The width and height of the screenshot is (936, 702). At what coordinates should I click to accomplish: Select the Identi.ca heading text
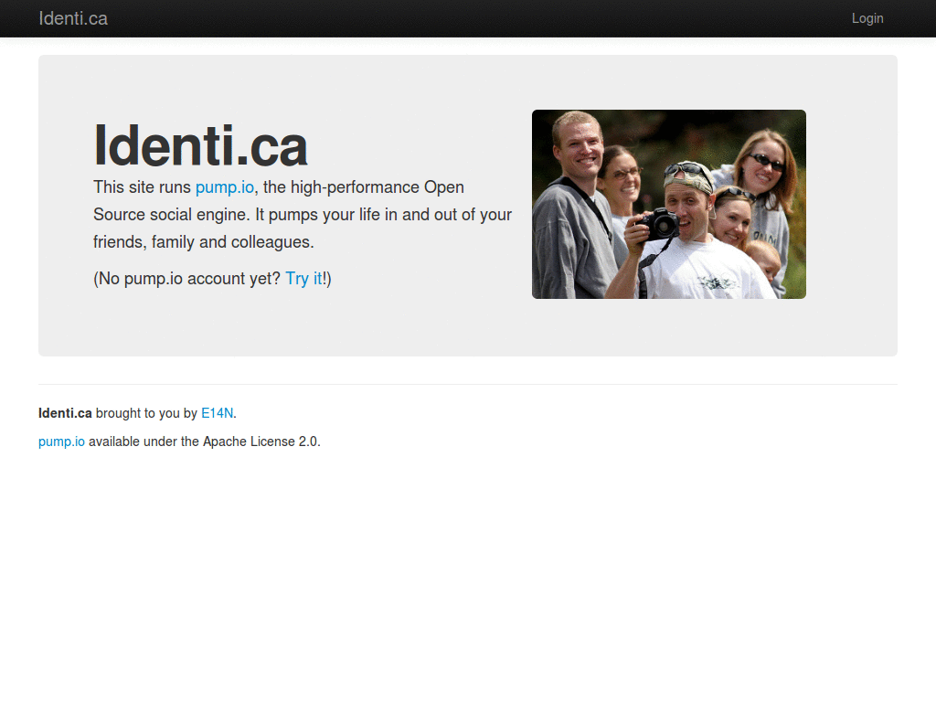[200, 145]
